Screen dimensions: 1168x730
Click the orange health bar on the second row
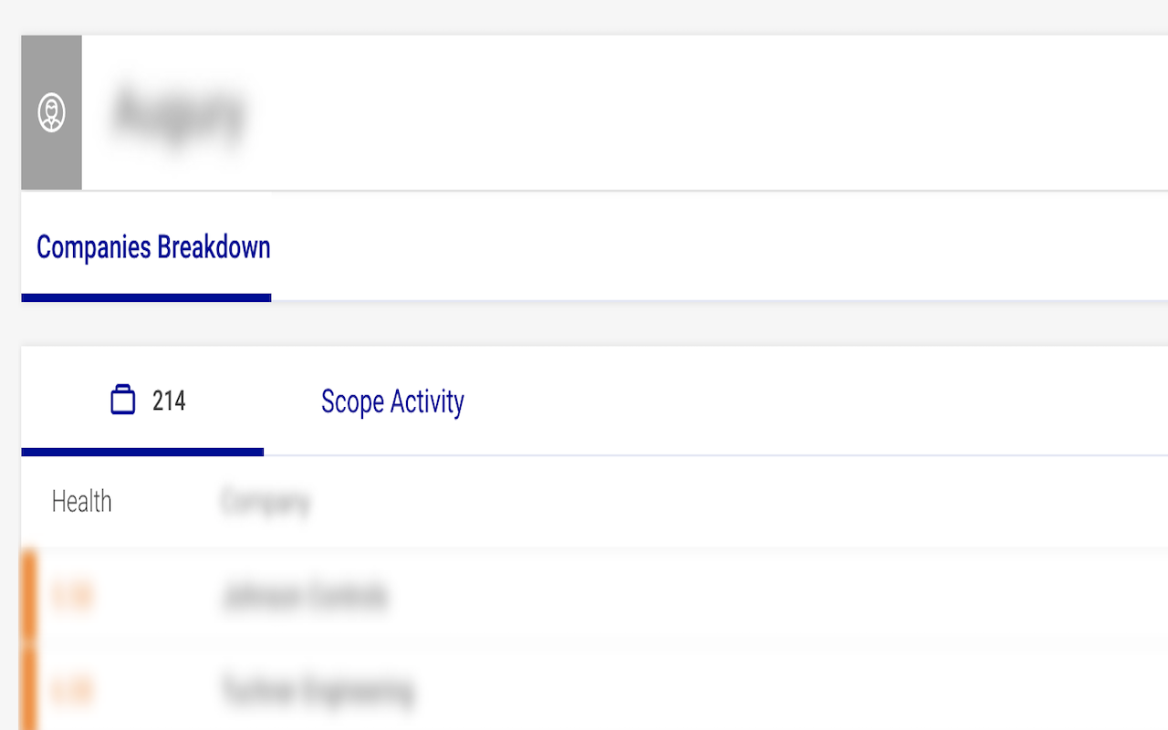pos(28,691)
